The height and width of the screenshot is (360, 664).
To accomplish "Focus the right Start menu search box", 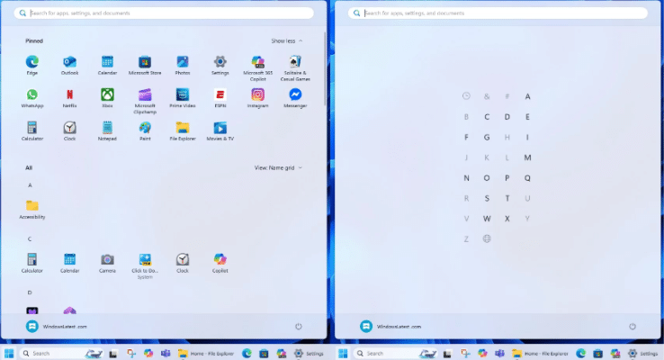I will pyautogui.click(x=498, y=13).
